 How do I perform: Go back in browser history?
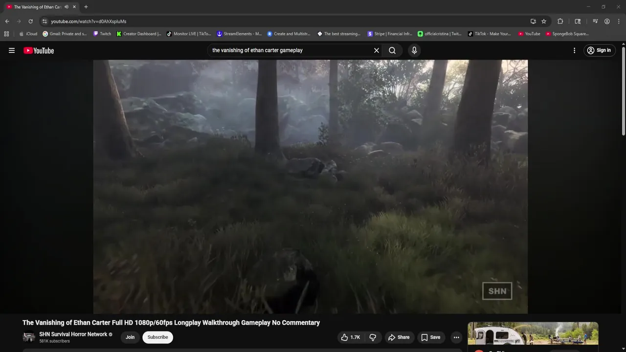[x=7, y=22]
